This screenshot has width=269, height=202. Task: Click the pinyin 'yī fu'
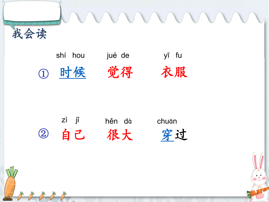[173, 55]
